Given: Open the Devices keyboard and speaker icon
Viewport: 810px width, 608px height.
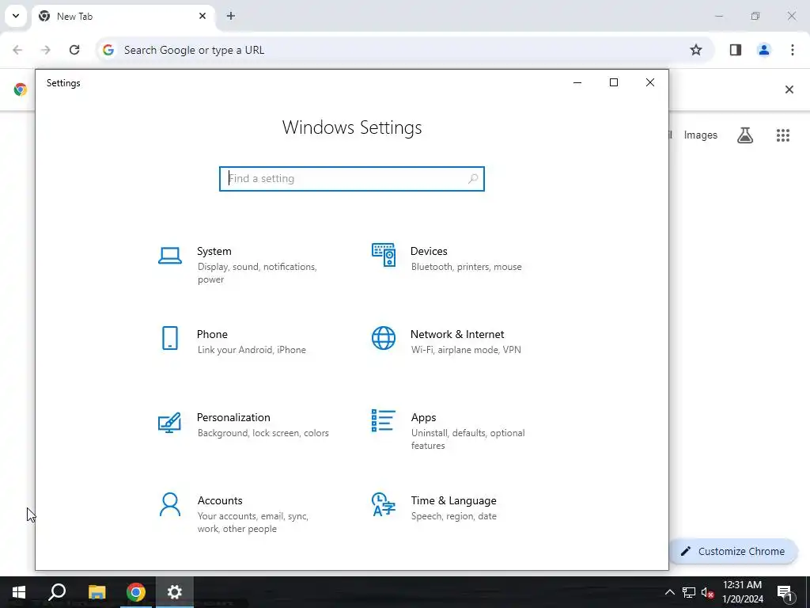Looking at the screenshot, I should [384, 255].
